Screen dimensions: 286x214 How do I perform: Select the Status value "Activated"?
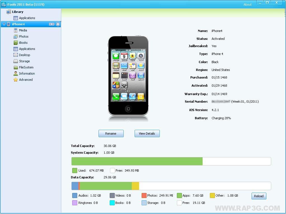pyautogui.click(x=218, y=39)
